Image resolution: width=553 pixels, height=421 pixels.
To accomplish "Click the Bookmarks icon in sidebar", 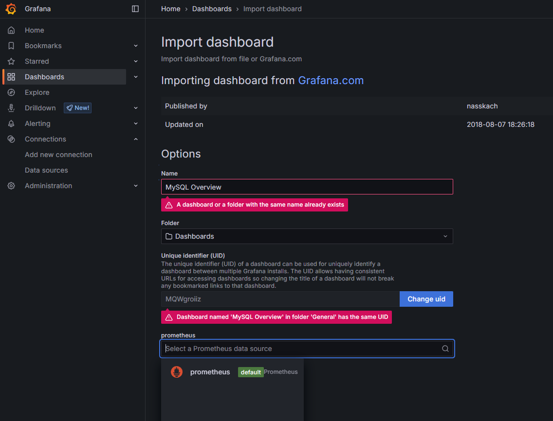I will point(11,46).
